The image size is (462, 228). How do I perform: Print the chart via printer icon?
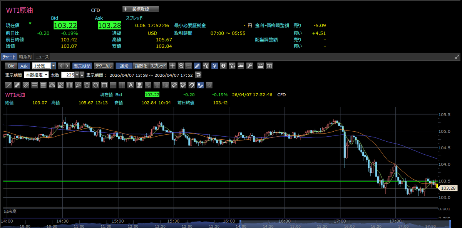pyautogui.click(x=261, y=66)
